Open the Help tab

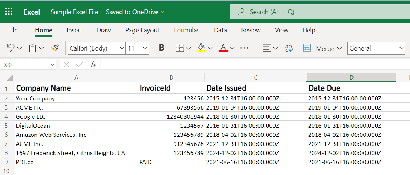309,30
